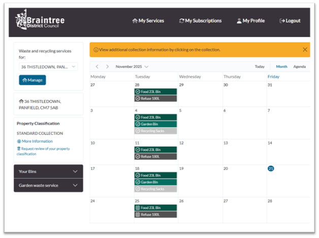Screen dimensions: 319x238
Task: Open Refuse 180L collection on 28th
Action: [x=155, y=98]
